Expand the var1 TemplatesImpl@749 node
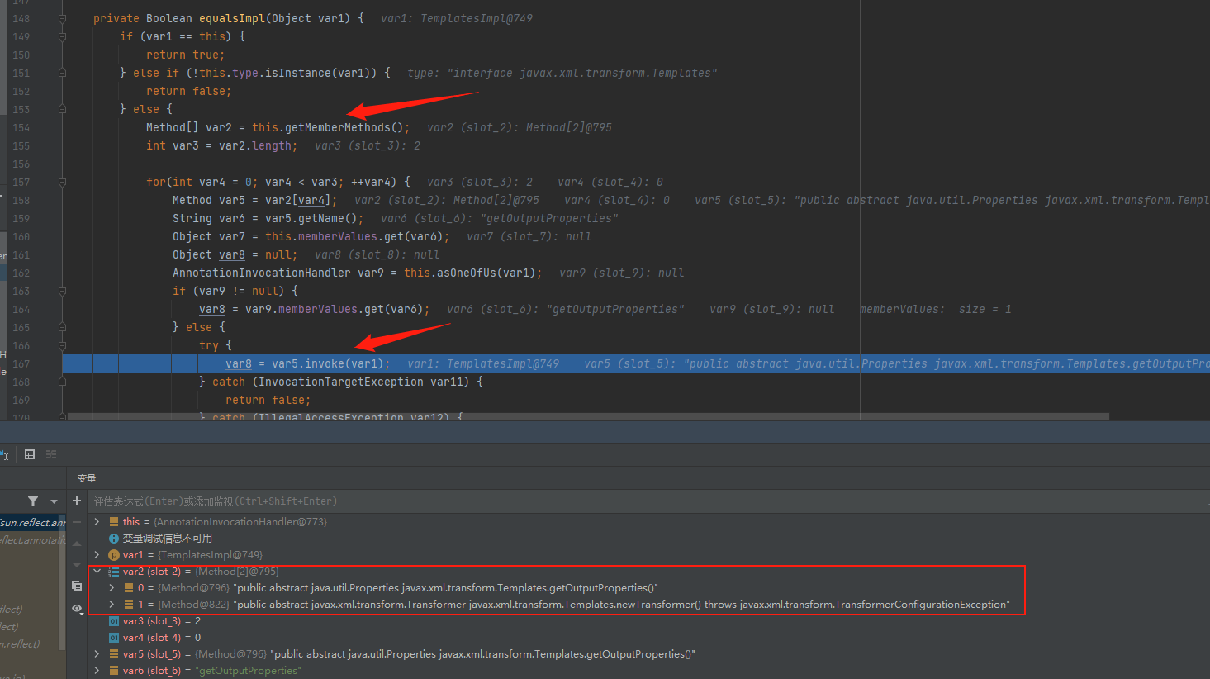Screen dimensions: 1210x679 (x=97, y=555)
